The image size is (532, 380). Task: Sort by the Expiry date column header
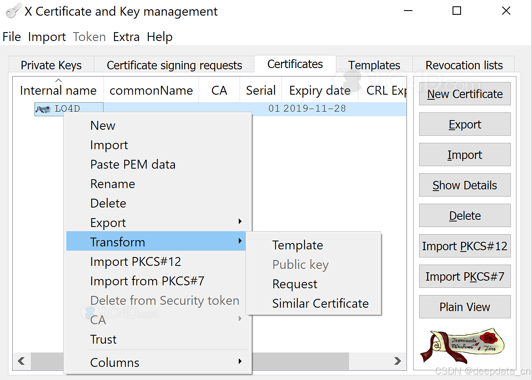[320, 90]
